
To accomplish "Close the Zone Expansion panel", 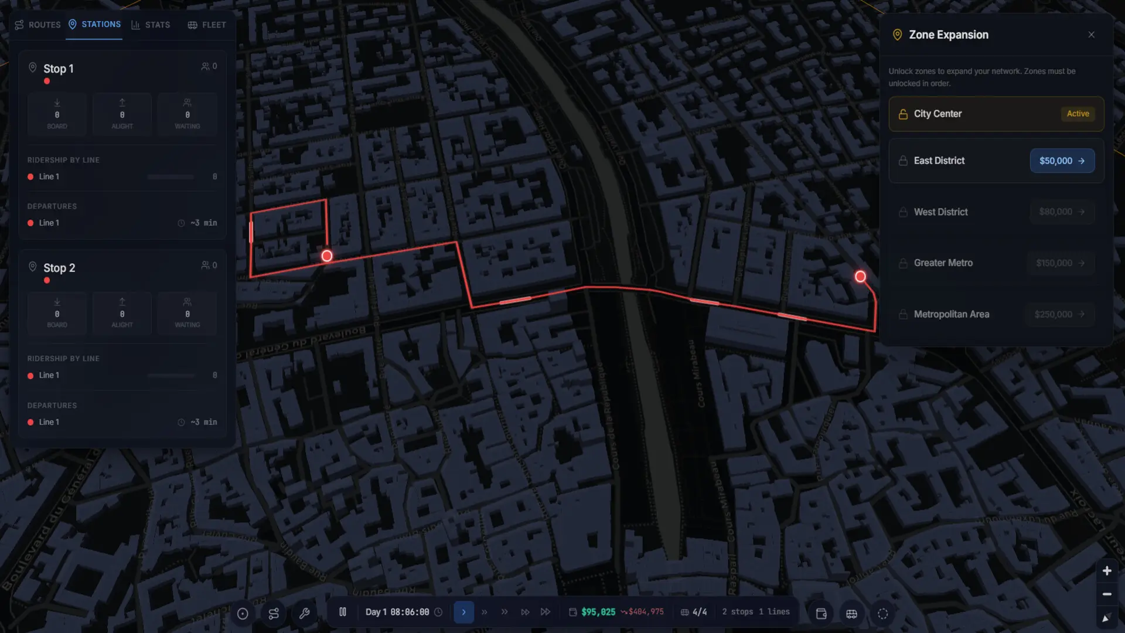I will [1091, 35].
